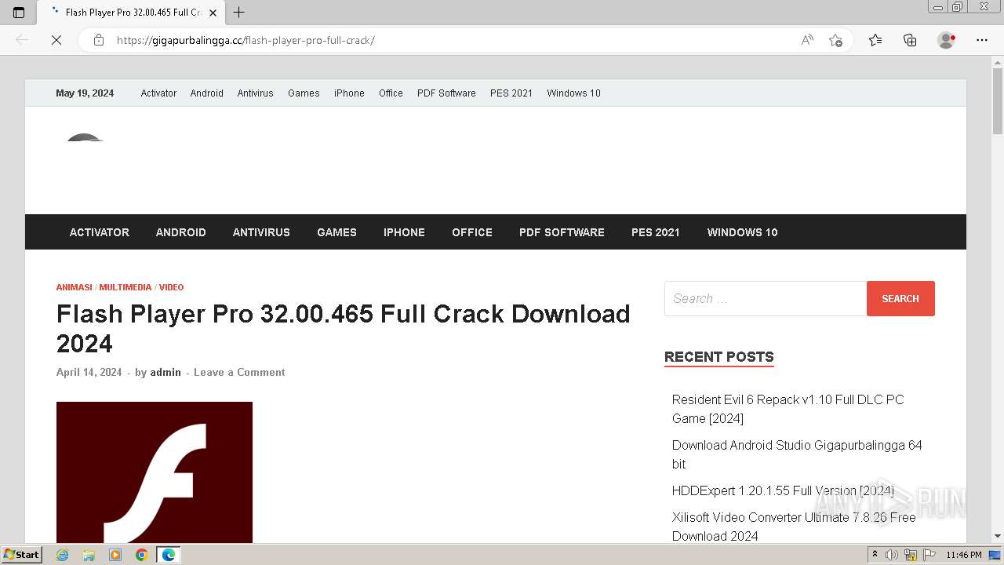The width and height of the screenshot is (1004, 565).
Task: Open media player taskbar icon
Action: 115,555
